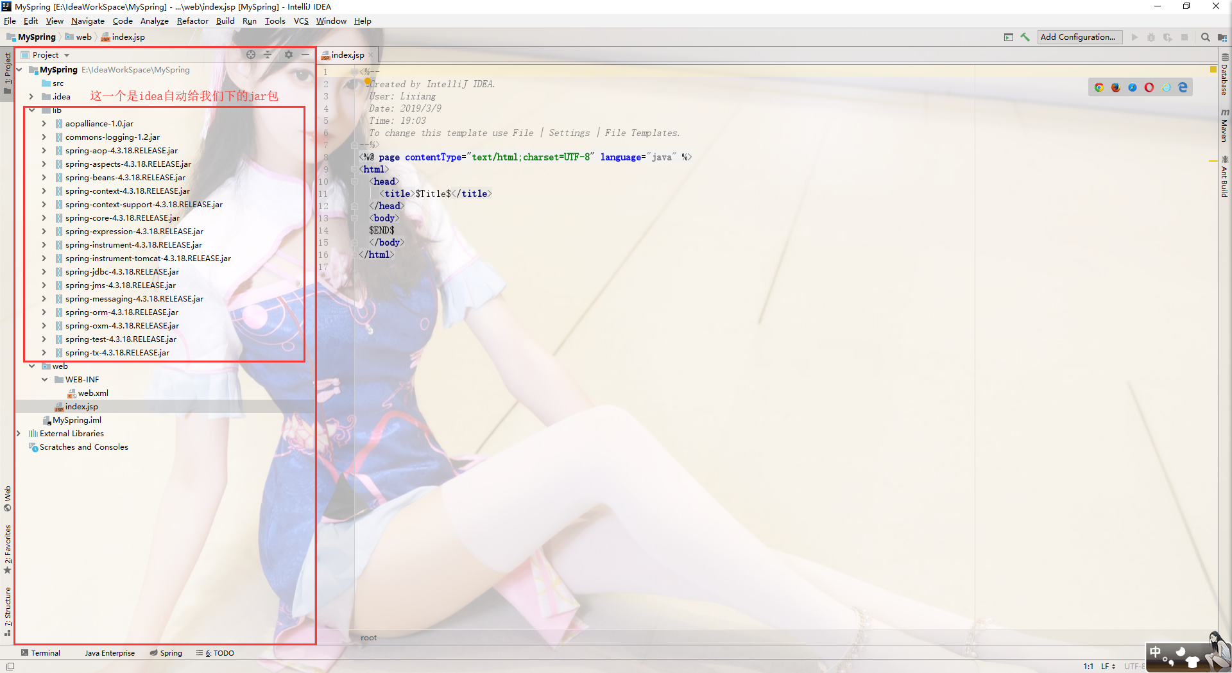Click the locate/scroll from source target icon
Image resolution: width=1232 pixels, height=673 pixels.
251,55
